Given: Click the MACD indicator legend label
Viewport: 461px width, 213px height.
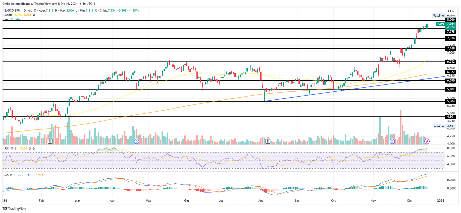Looking at the screenshot, I should tap(8, 175).
